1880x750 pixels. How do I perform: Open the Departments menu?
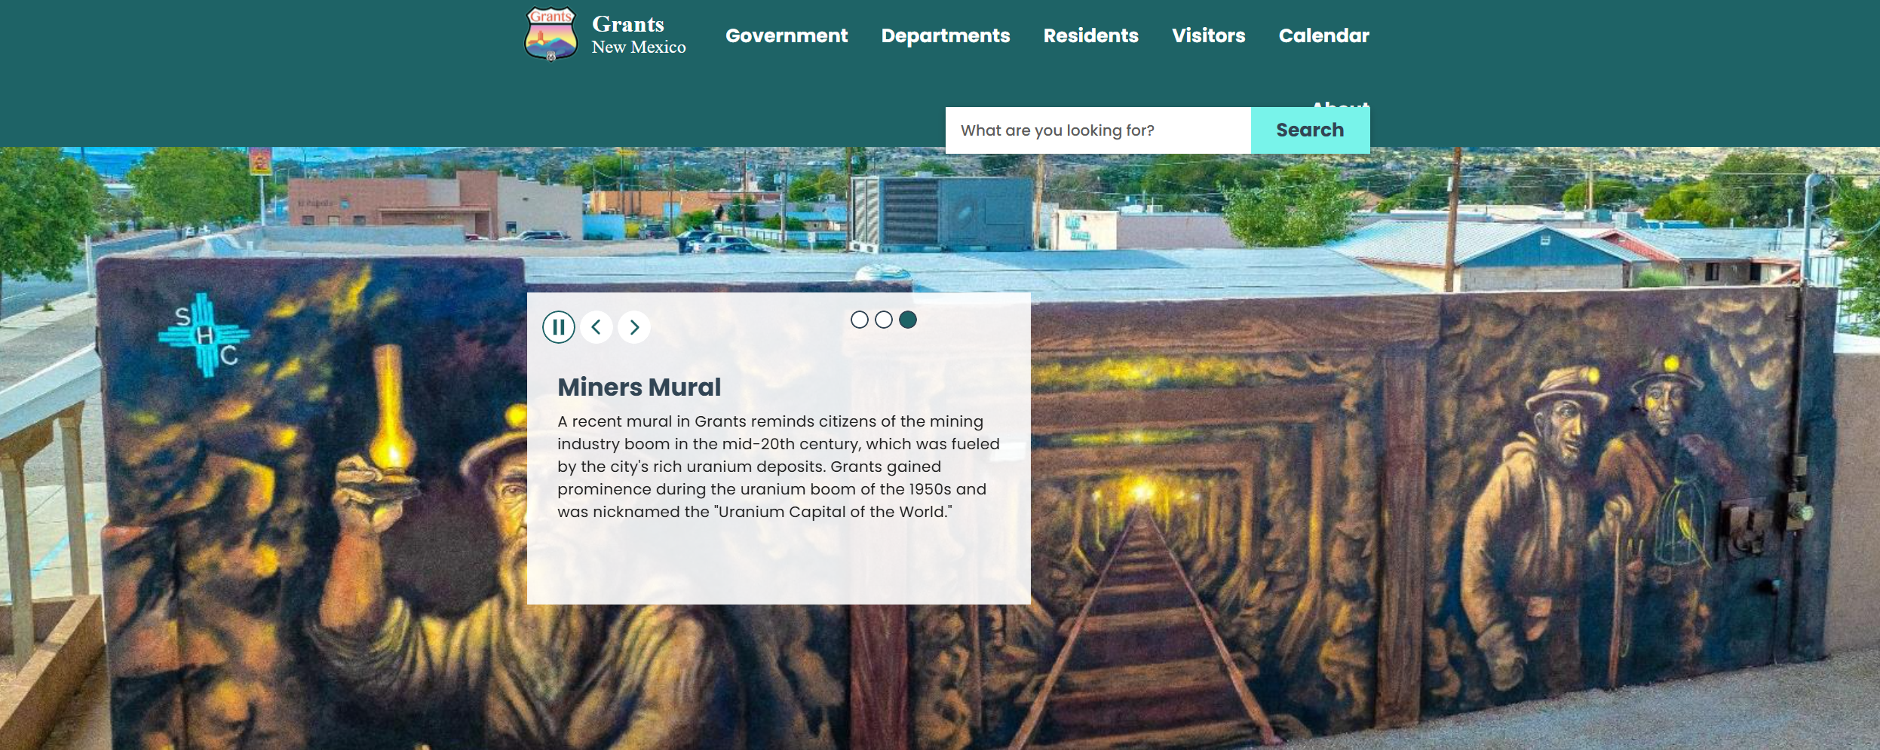(946, 35)
